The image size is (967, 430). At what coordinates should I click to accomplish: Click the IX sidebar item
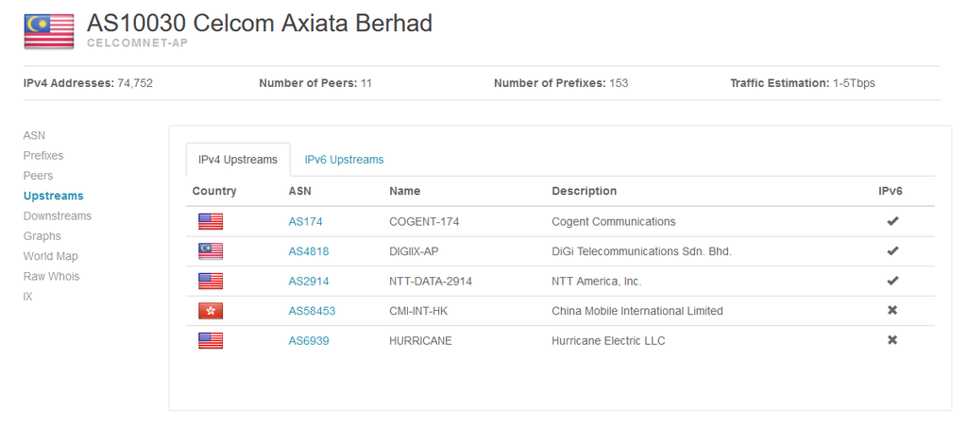(27, 297)
